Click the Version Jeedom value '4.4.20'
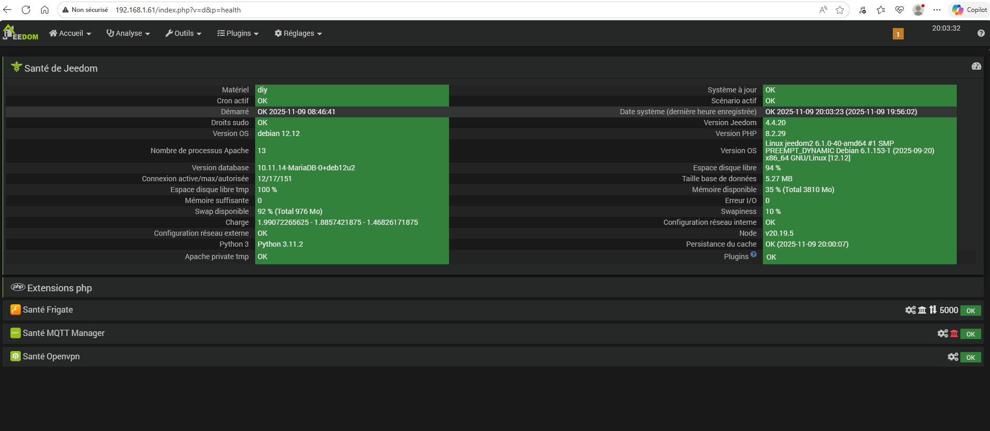The image size is (990, 431). click(x=775, y=123)
